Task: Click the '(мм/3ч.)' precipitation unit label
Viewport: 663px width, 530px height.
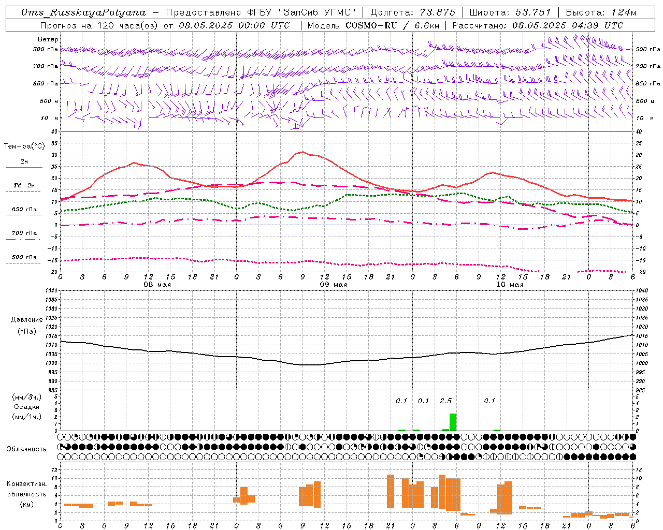Action: pyautogui.click(x=27, y=397)
